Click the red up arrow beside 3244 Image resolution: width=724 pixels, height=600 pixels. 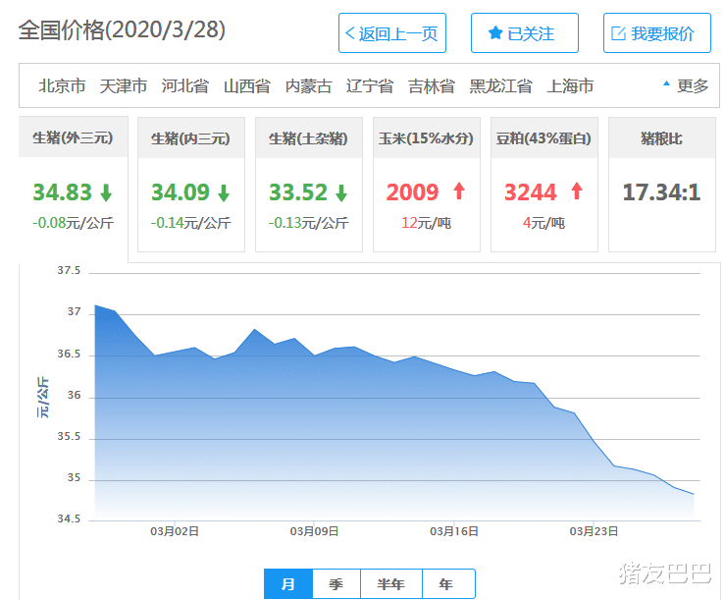coord(577,191)
